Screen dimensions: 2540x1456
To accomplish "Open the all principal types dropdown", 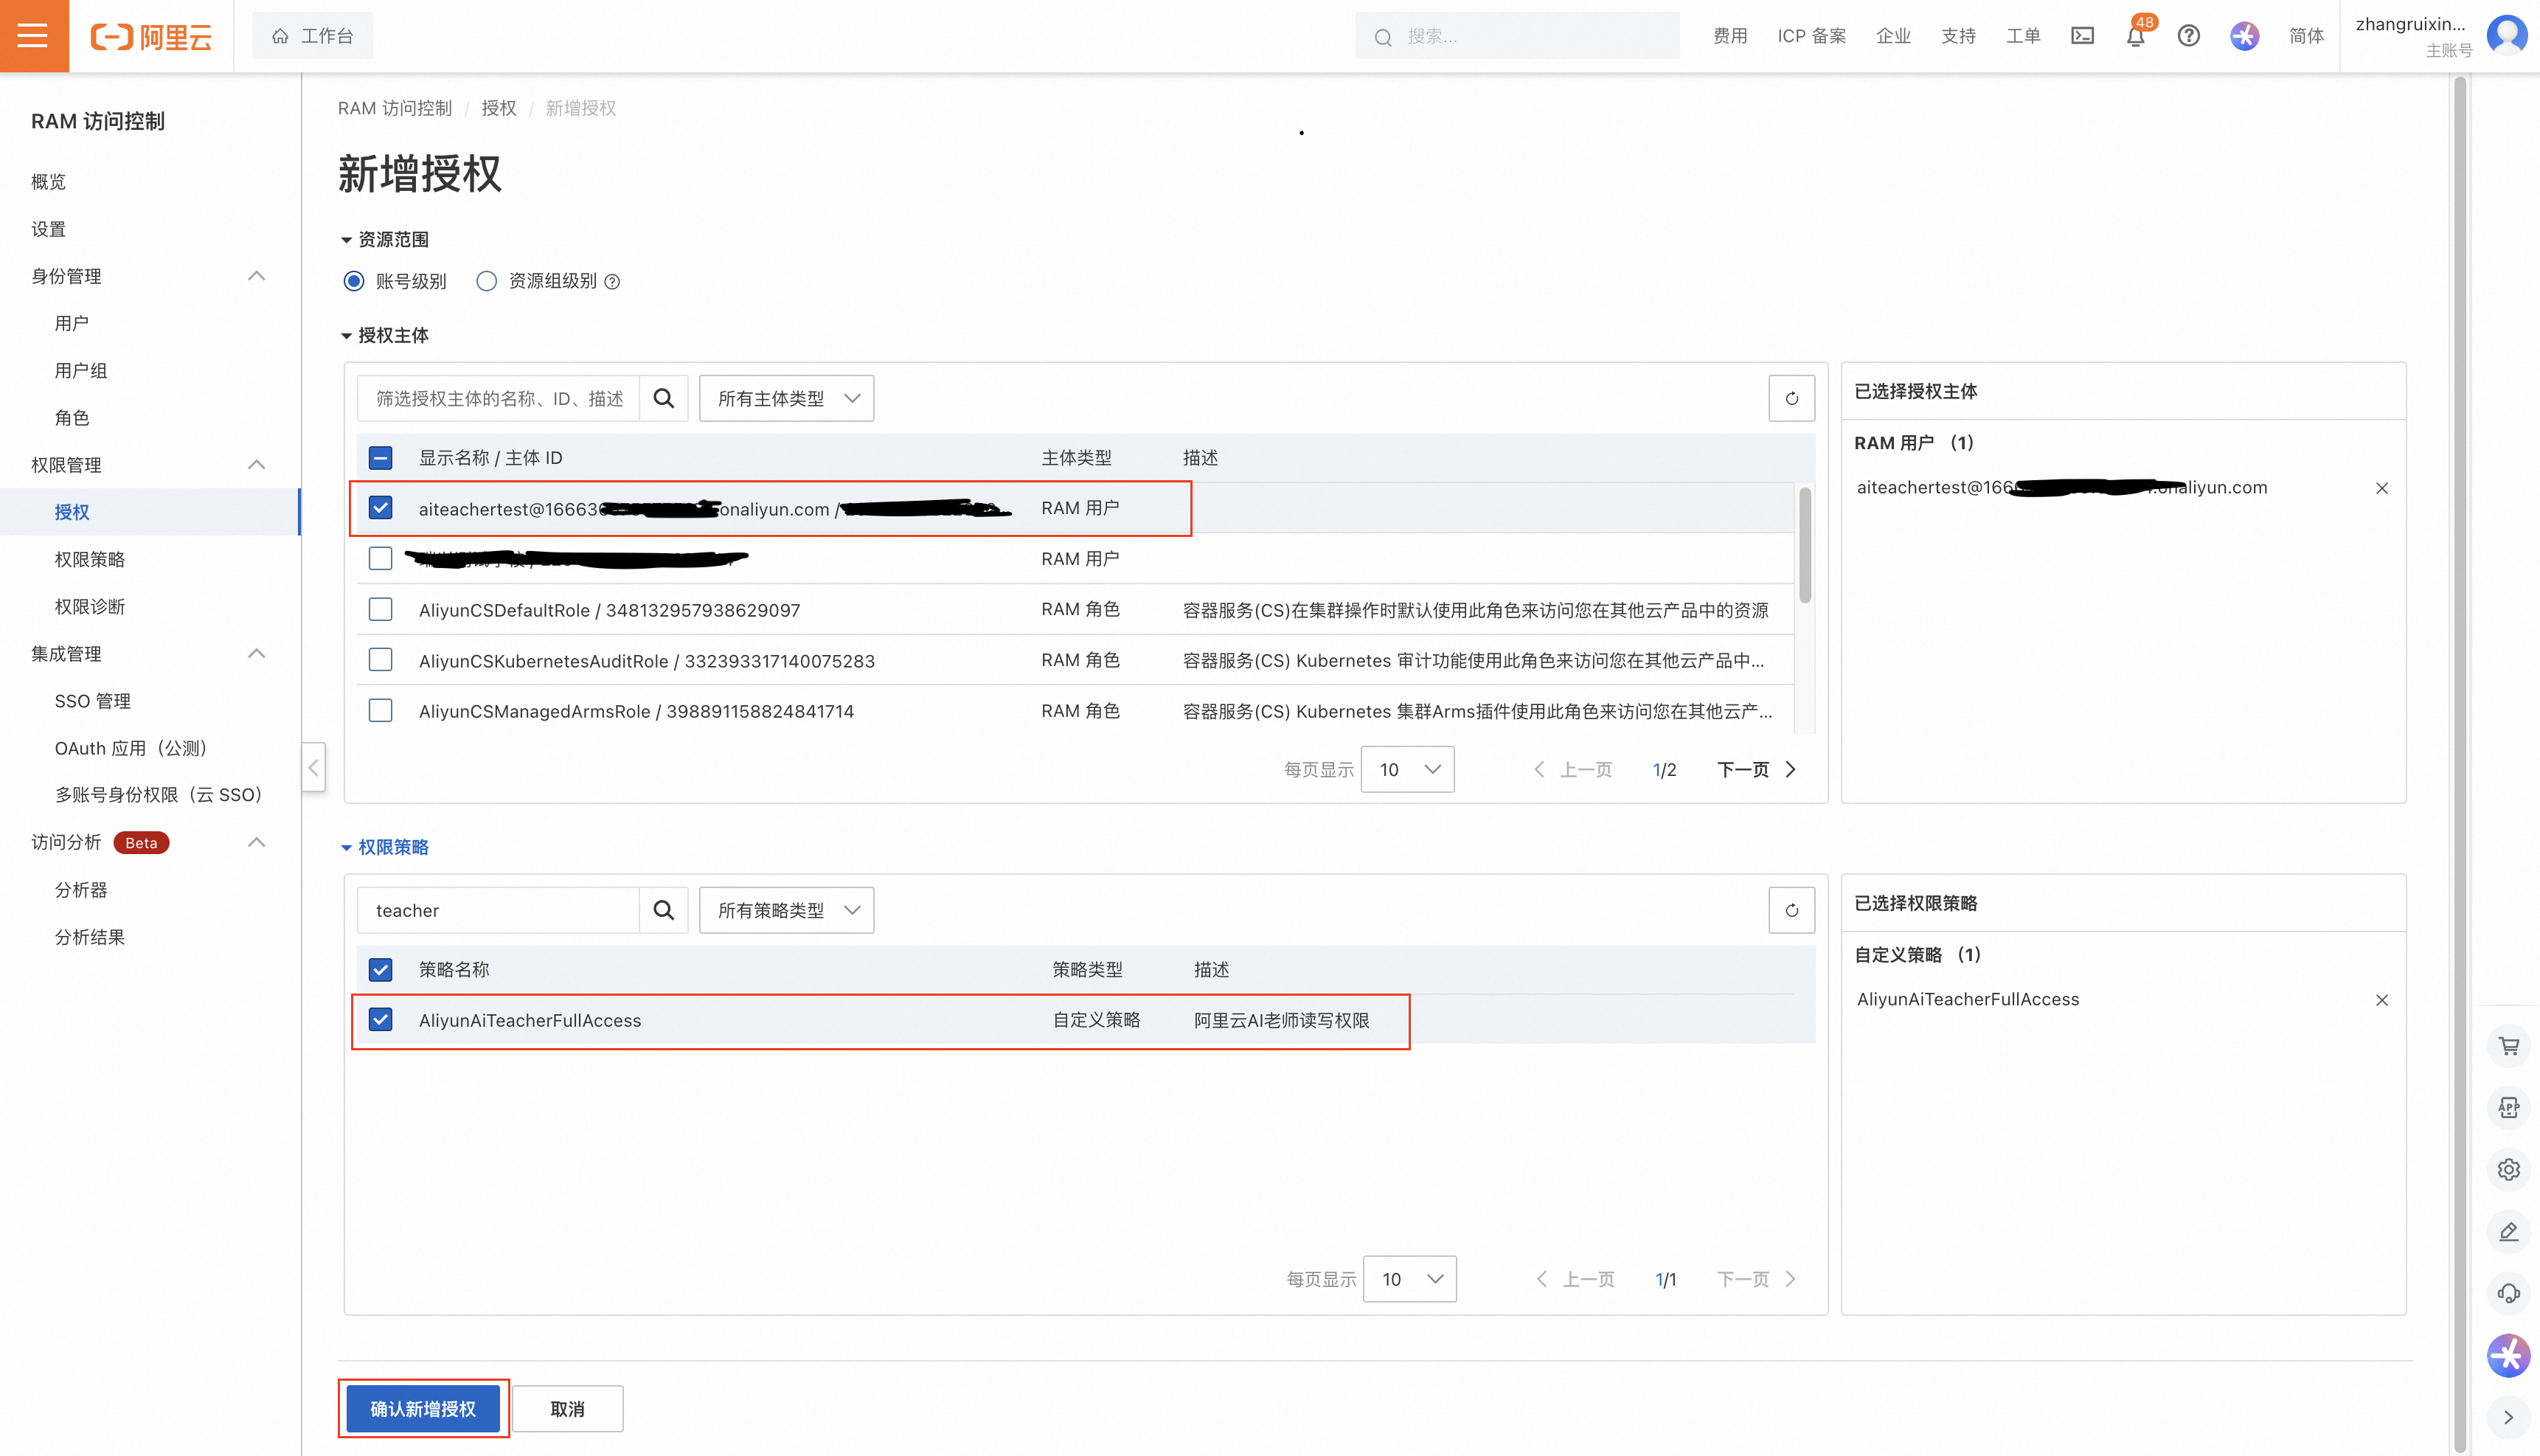I will click(787, 398).
